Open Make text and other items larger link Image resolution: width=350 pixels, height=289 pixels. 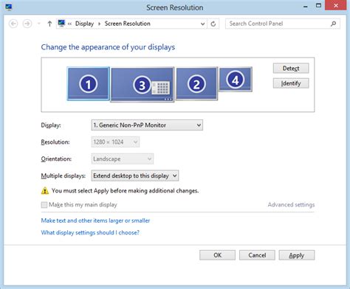[95, 220]
